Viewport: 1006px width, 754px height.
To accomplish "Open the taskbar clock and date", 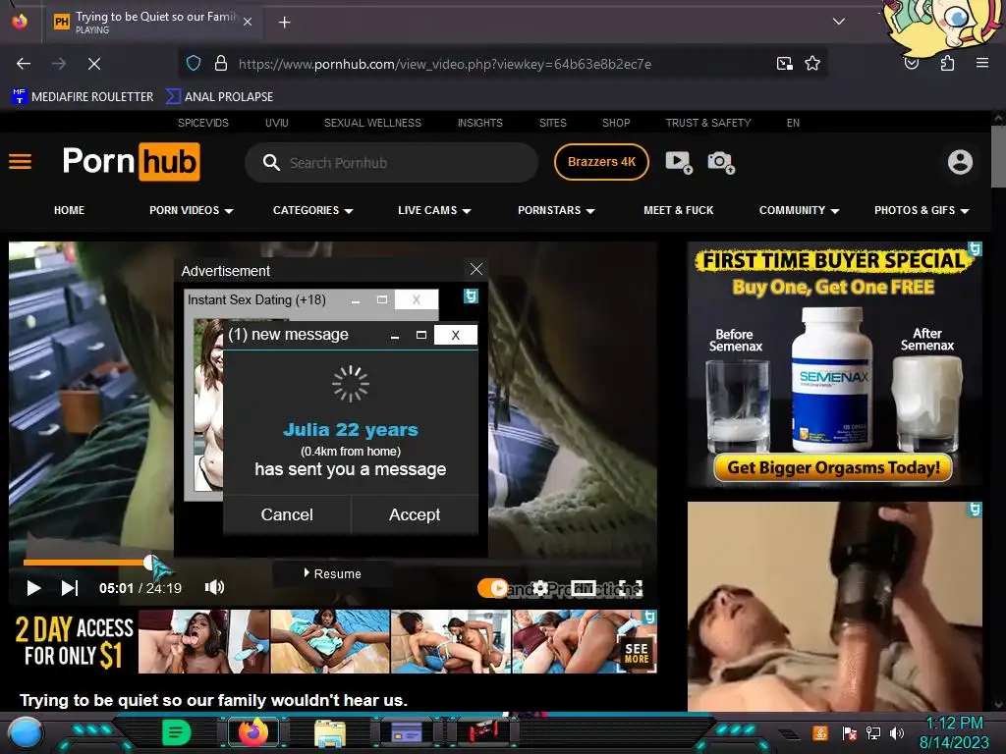I will pyautogui.click(x=954, y=732).
